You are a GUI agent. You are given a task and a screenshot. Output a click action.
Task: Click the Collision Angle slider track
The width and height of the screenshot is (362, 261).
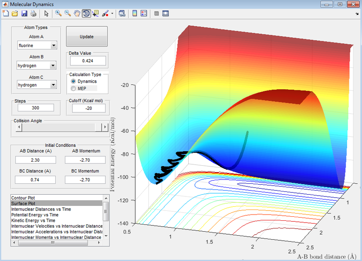59,128
